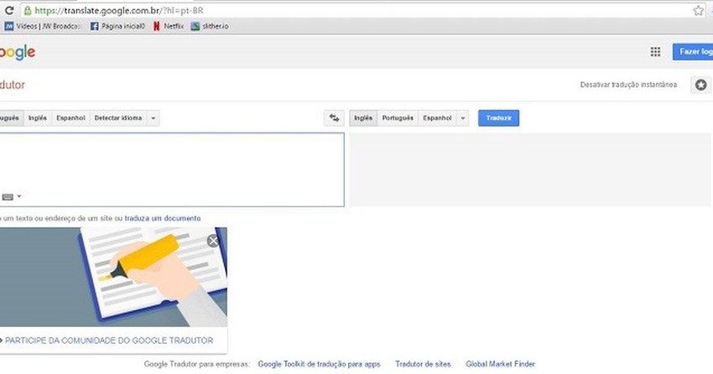Click the translation output area
This screenshot has width=713, height=374.
click(x=530, y=169)
